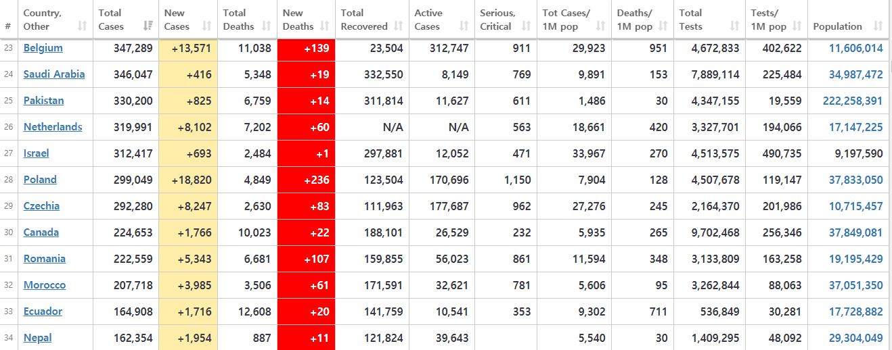
Task: Open the Belgium country link
Action: tap(43, 48)
